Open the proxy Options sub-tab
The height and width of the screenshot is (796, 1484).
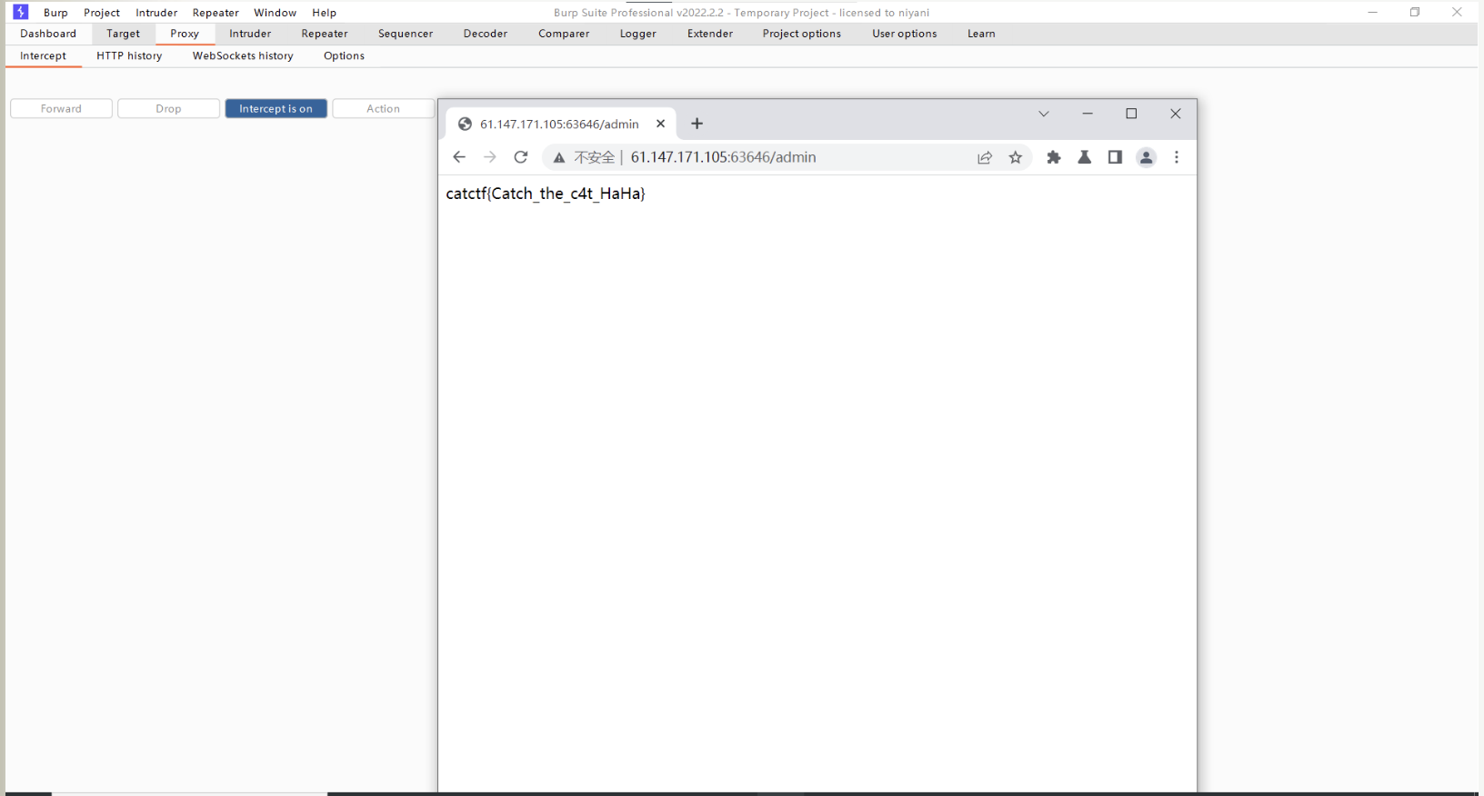click(344, 55)
